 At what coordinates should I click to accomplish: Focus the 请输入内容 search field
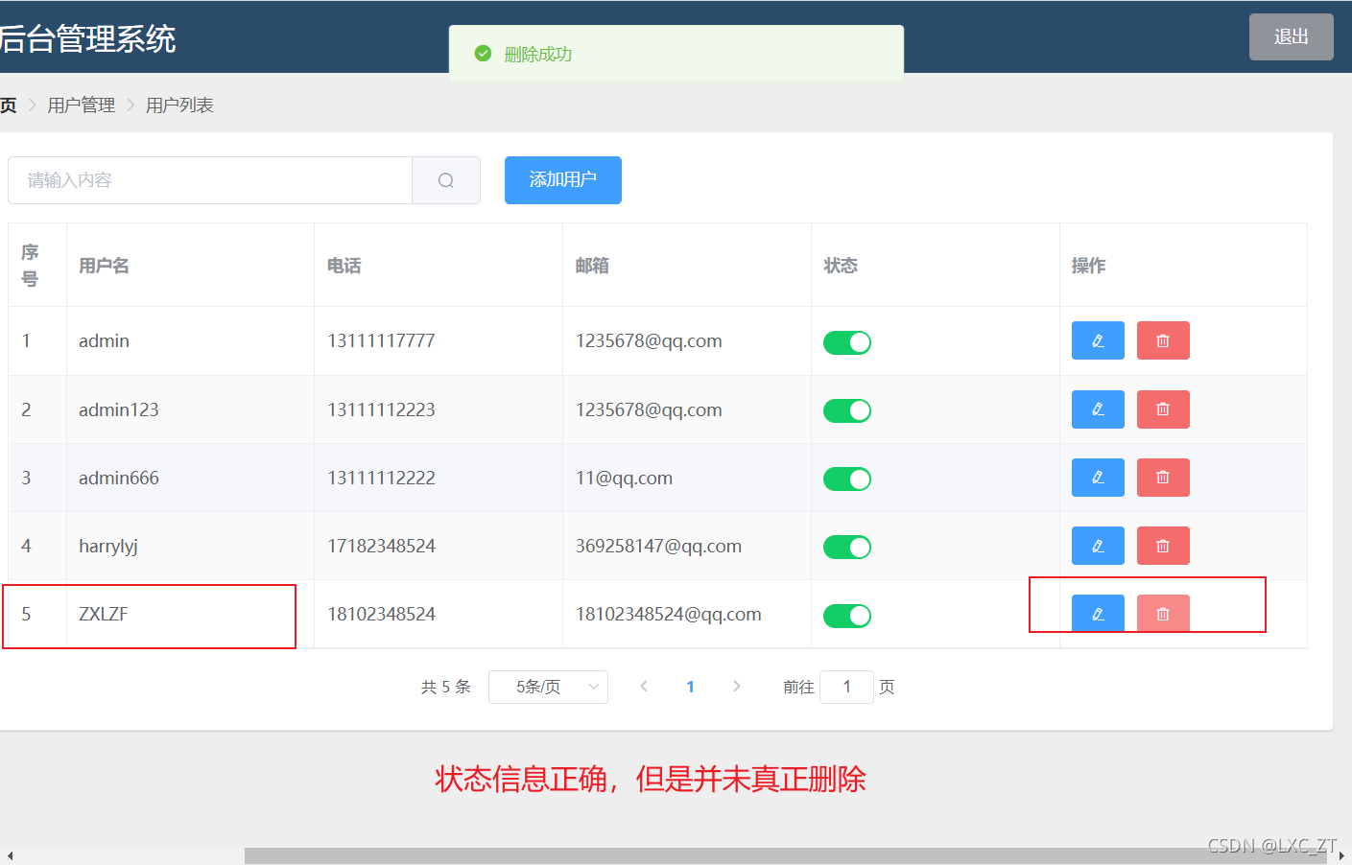[x=210, y=180]
